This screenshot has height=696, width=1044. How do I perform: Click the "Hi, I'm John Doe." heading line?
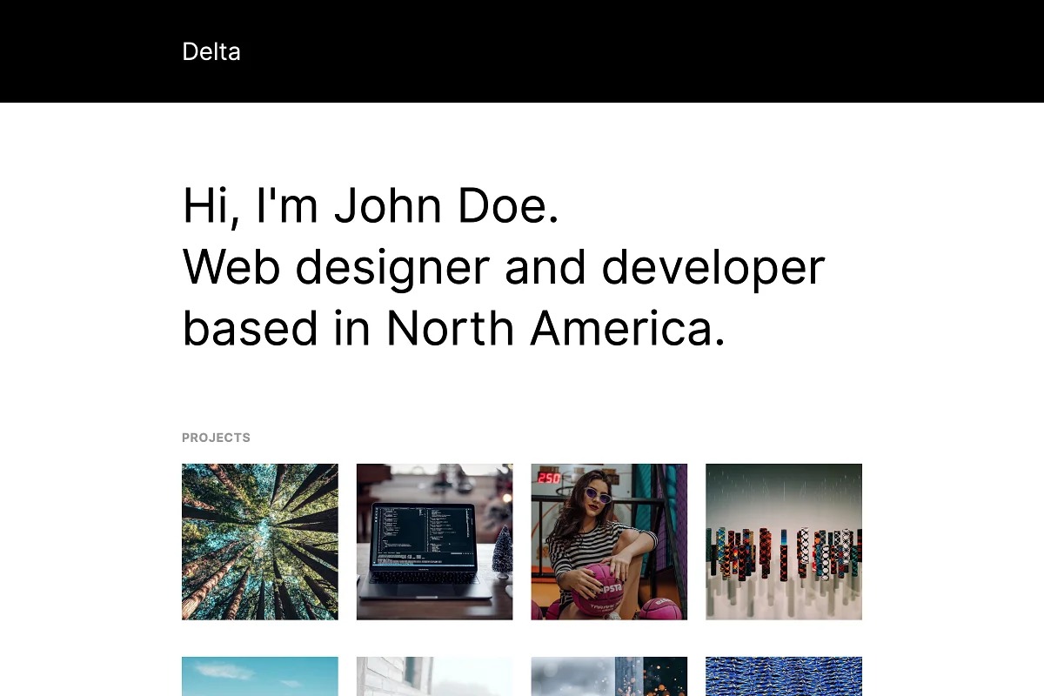(x=371, y=206)
